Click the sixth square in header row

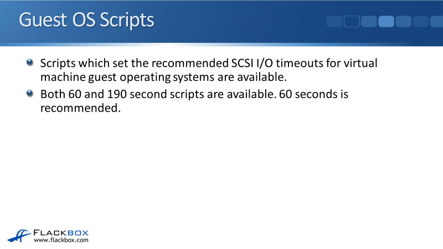[x=420, y=22]
